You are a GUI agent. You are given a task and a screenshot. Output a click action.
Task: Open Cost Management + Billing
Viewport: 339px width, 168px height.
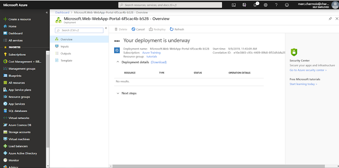tap(22, 61)
